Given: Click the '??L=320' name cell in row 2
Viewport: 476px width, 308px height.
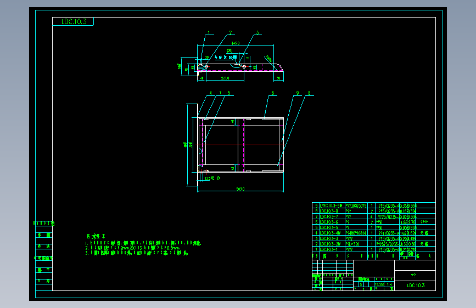Looking at the screenshot, I should [x=352, y=244].
